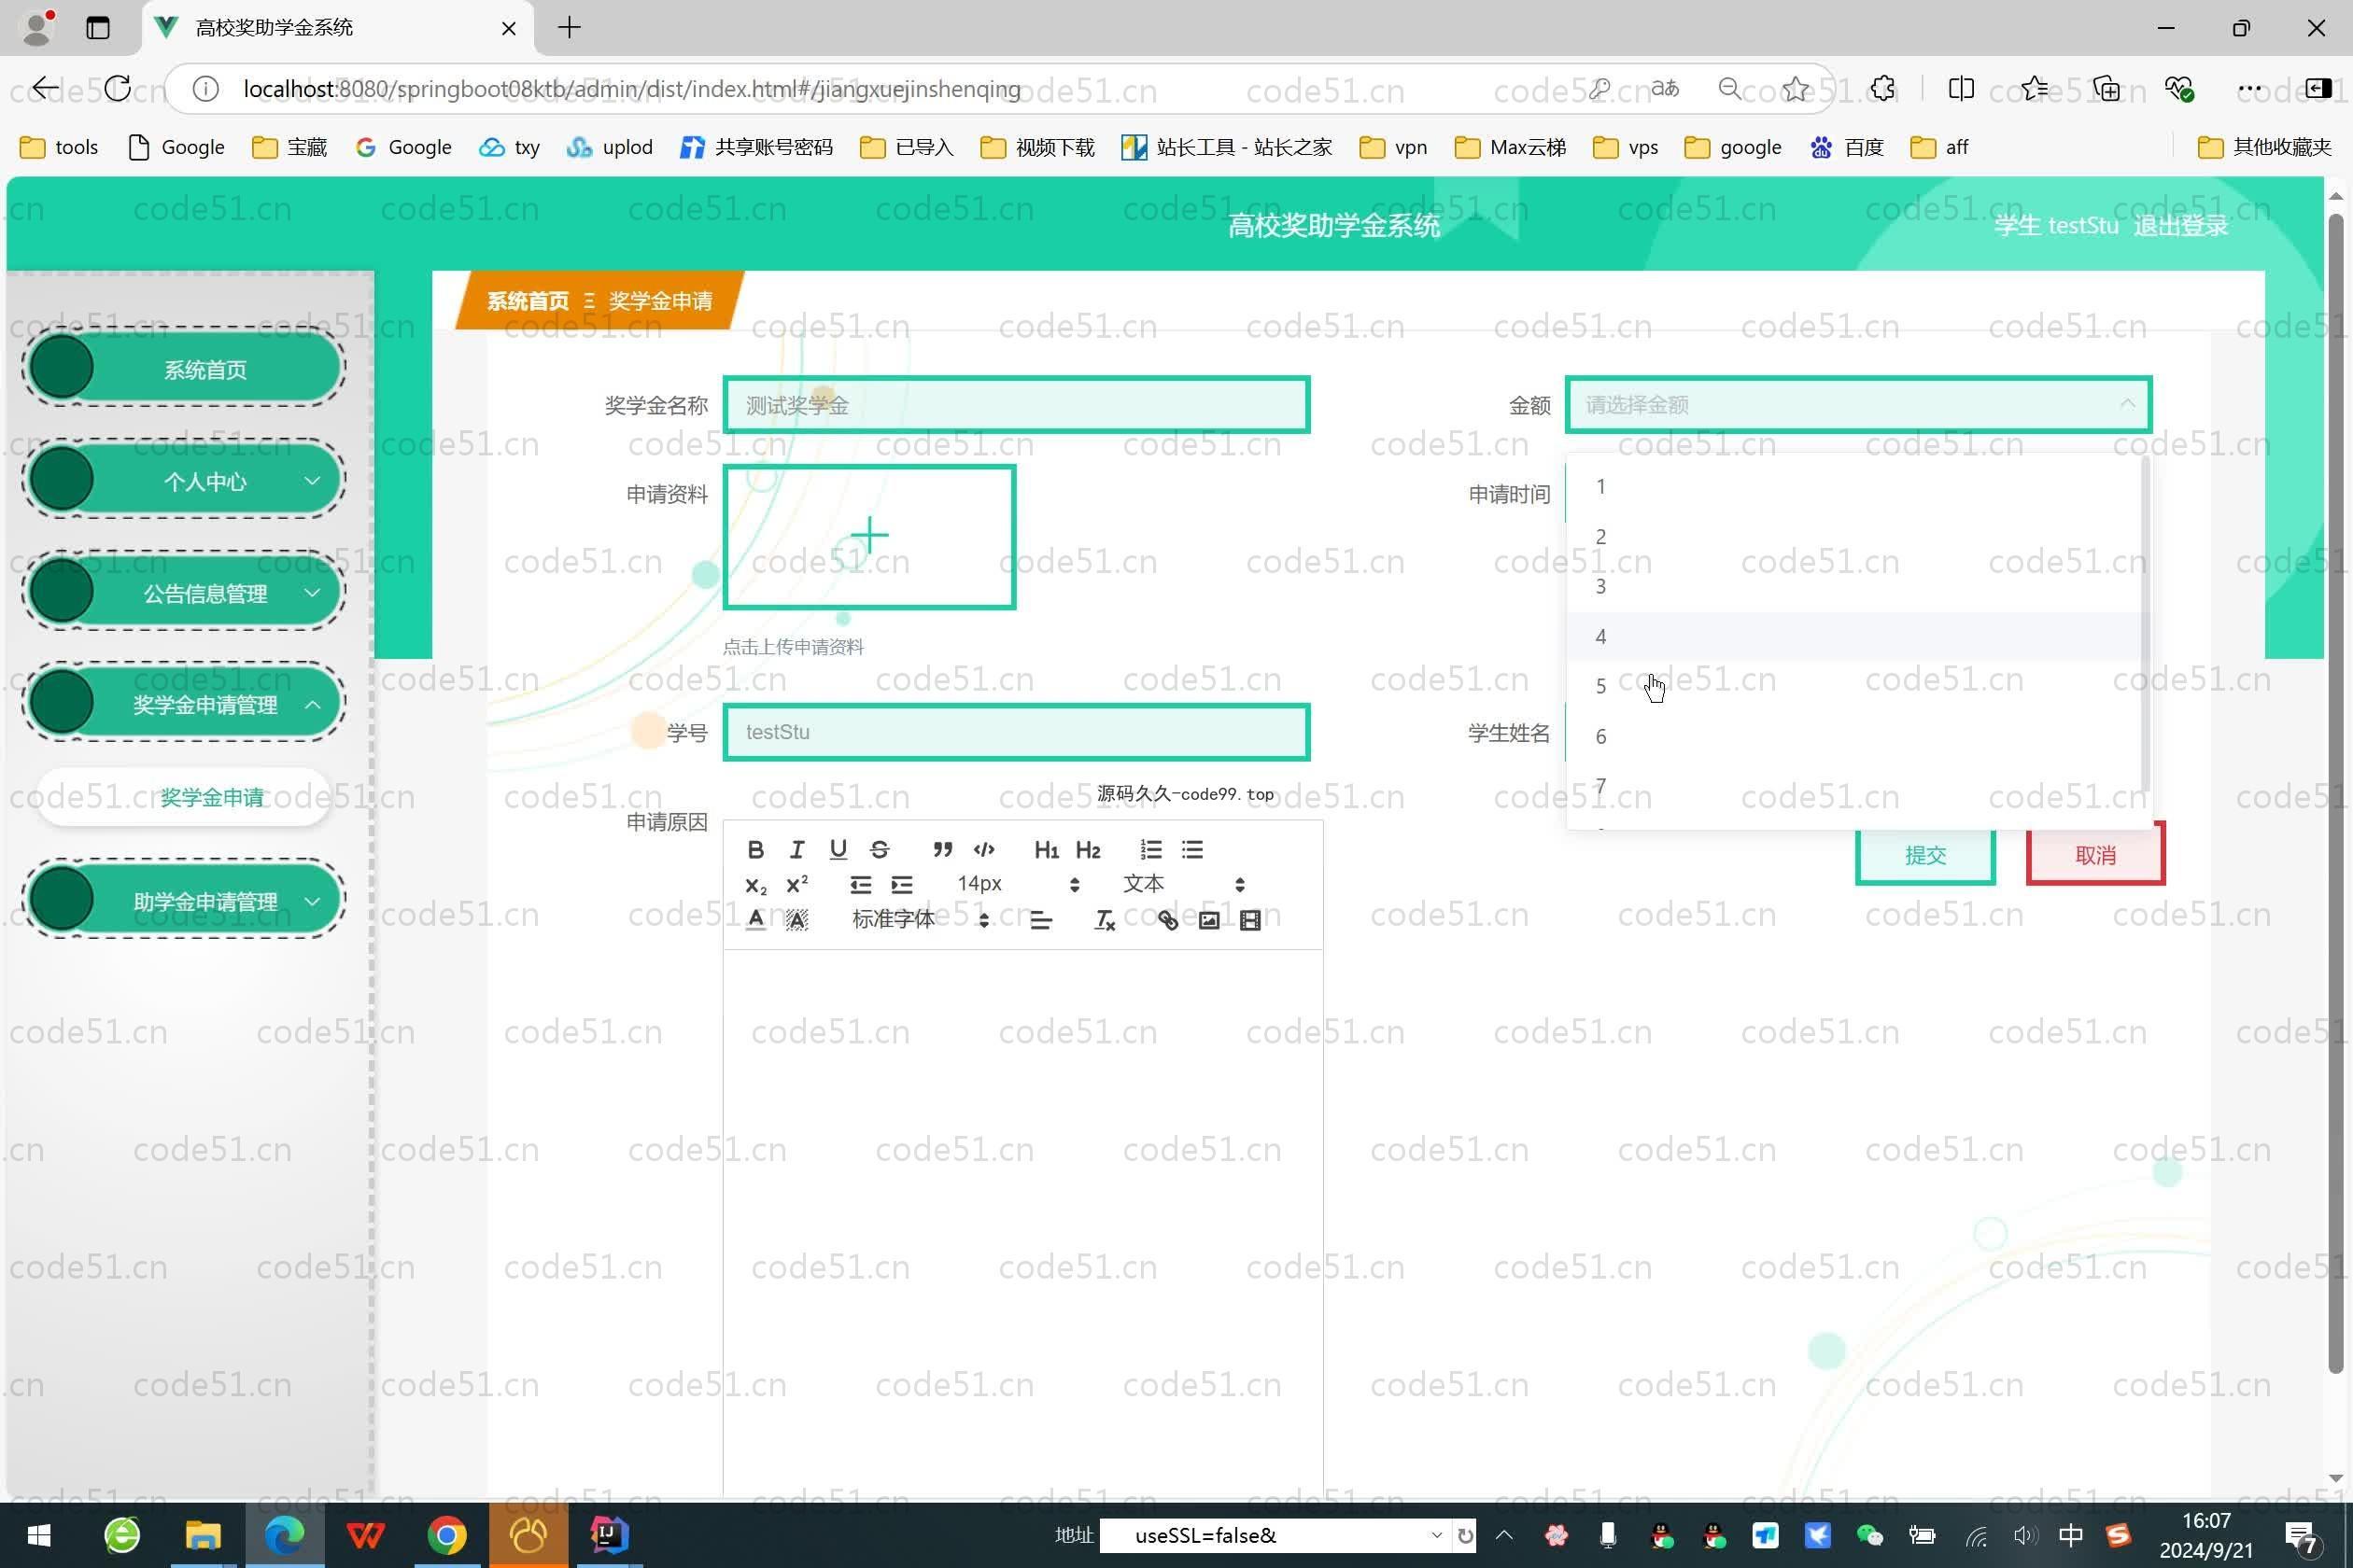This screenshot has width=2353, height=1568.
Task: Clear text formatting in the editor
Action: coord(1105,920)
